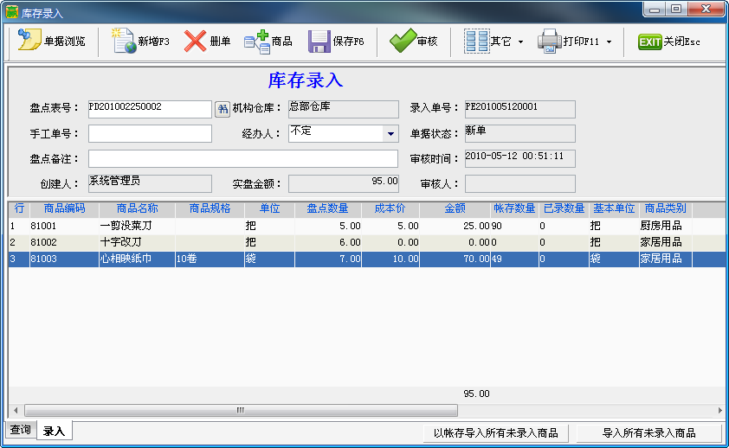Click horizontal scrollbar thumb in grid

click(x=240, y=410)
